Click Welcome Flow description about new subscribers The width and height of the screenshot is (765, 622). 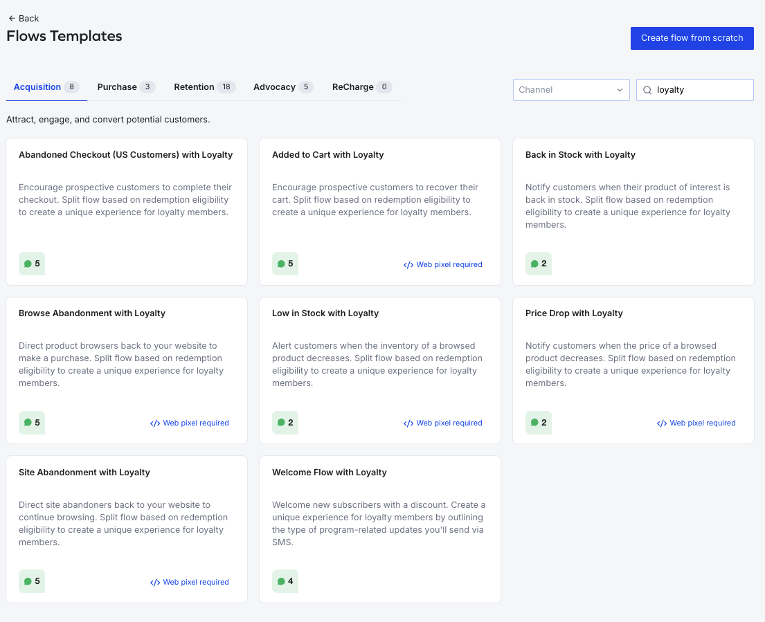coord(379,524)
